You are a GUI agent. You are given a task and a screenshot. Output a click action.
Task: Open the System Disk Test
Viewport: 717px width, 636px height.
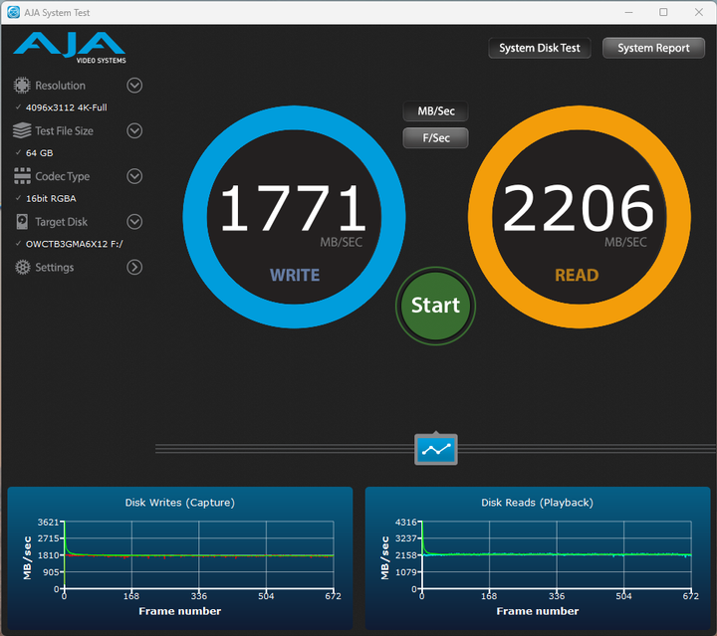click(540, 48)
